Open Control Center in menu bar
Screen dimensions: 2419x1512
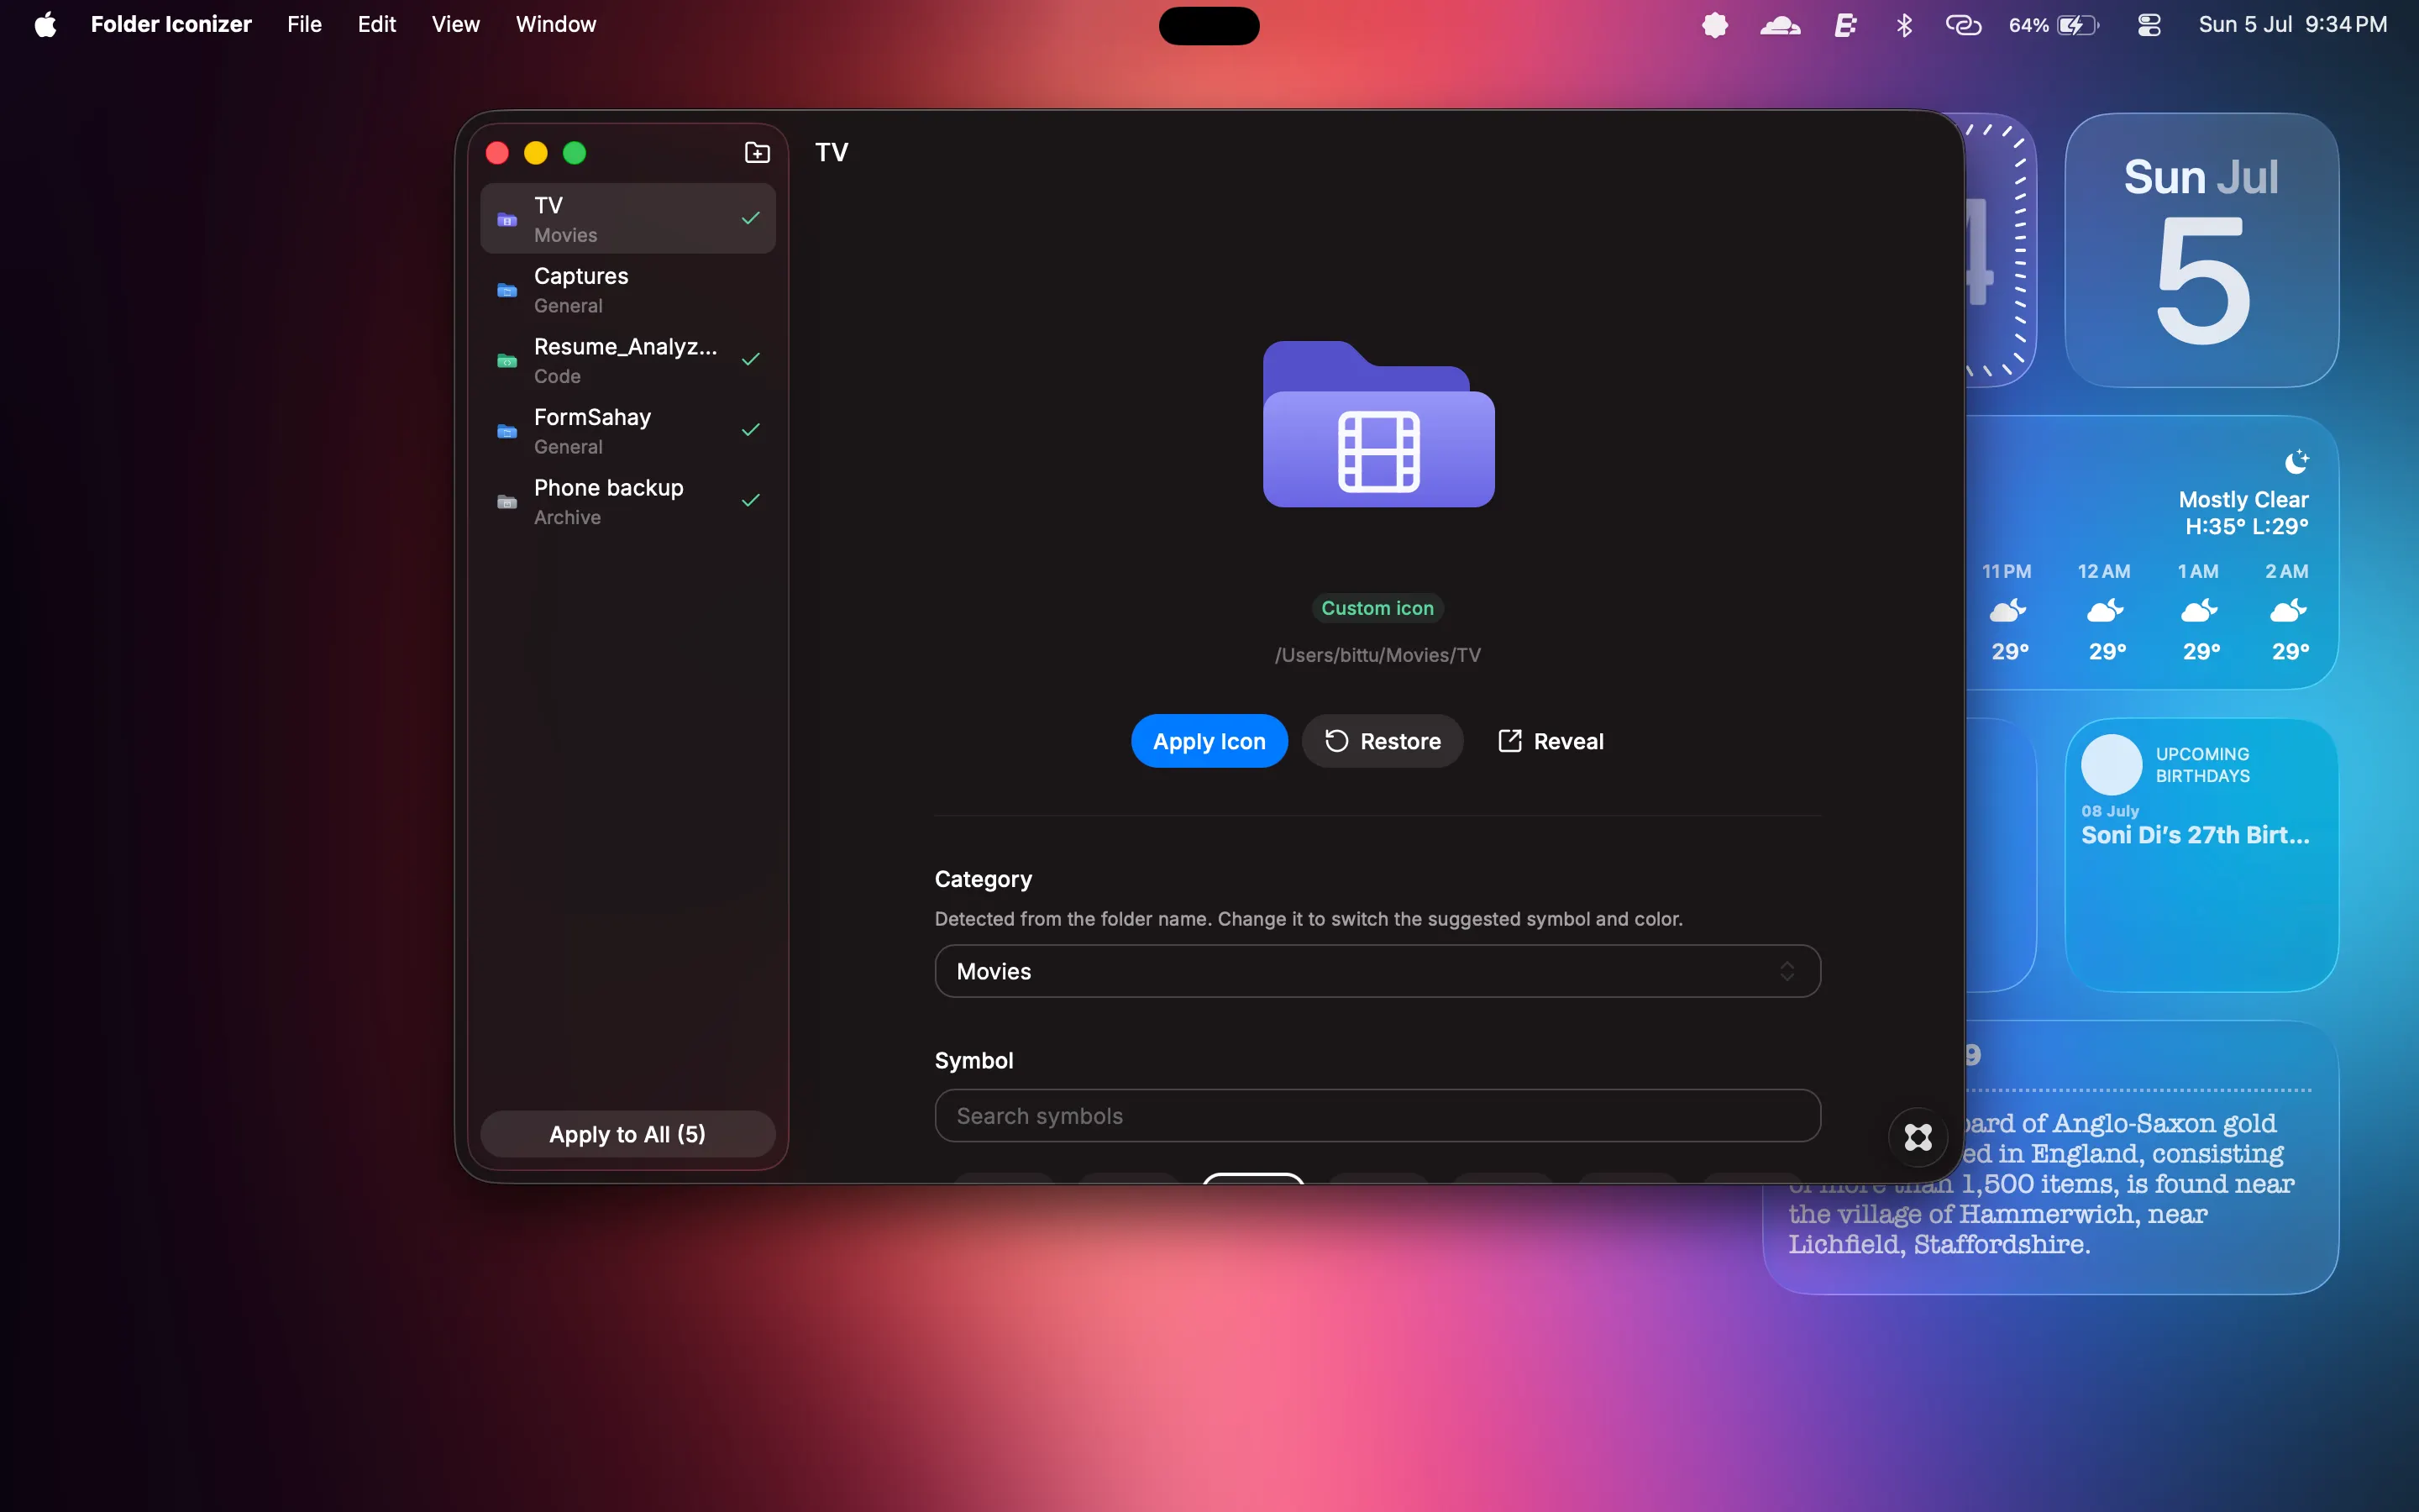point(2148,25)
